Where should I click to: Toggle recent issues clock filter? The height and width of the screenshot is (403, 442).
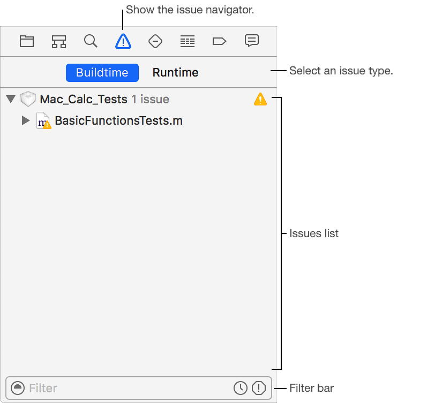[x=241, y=388]
